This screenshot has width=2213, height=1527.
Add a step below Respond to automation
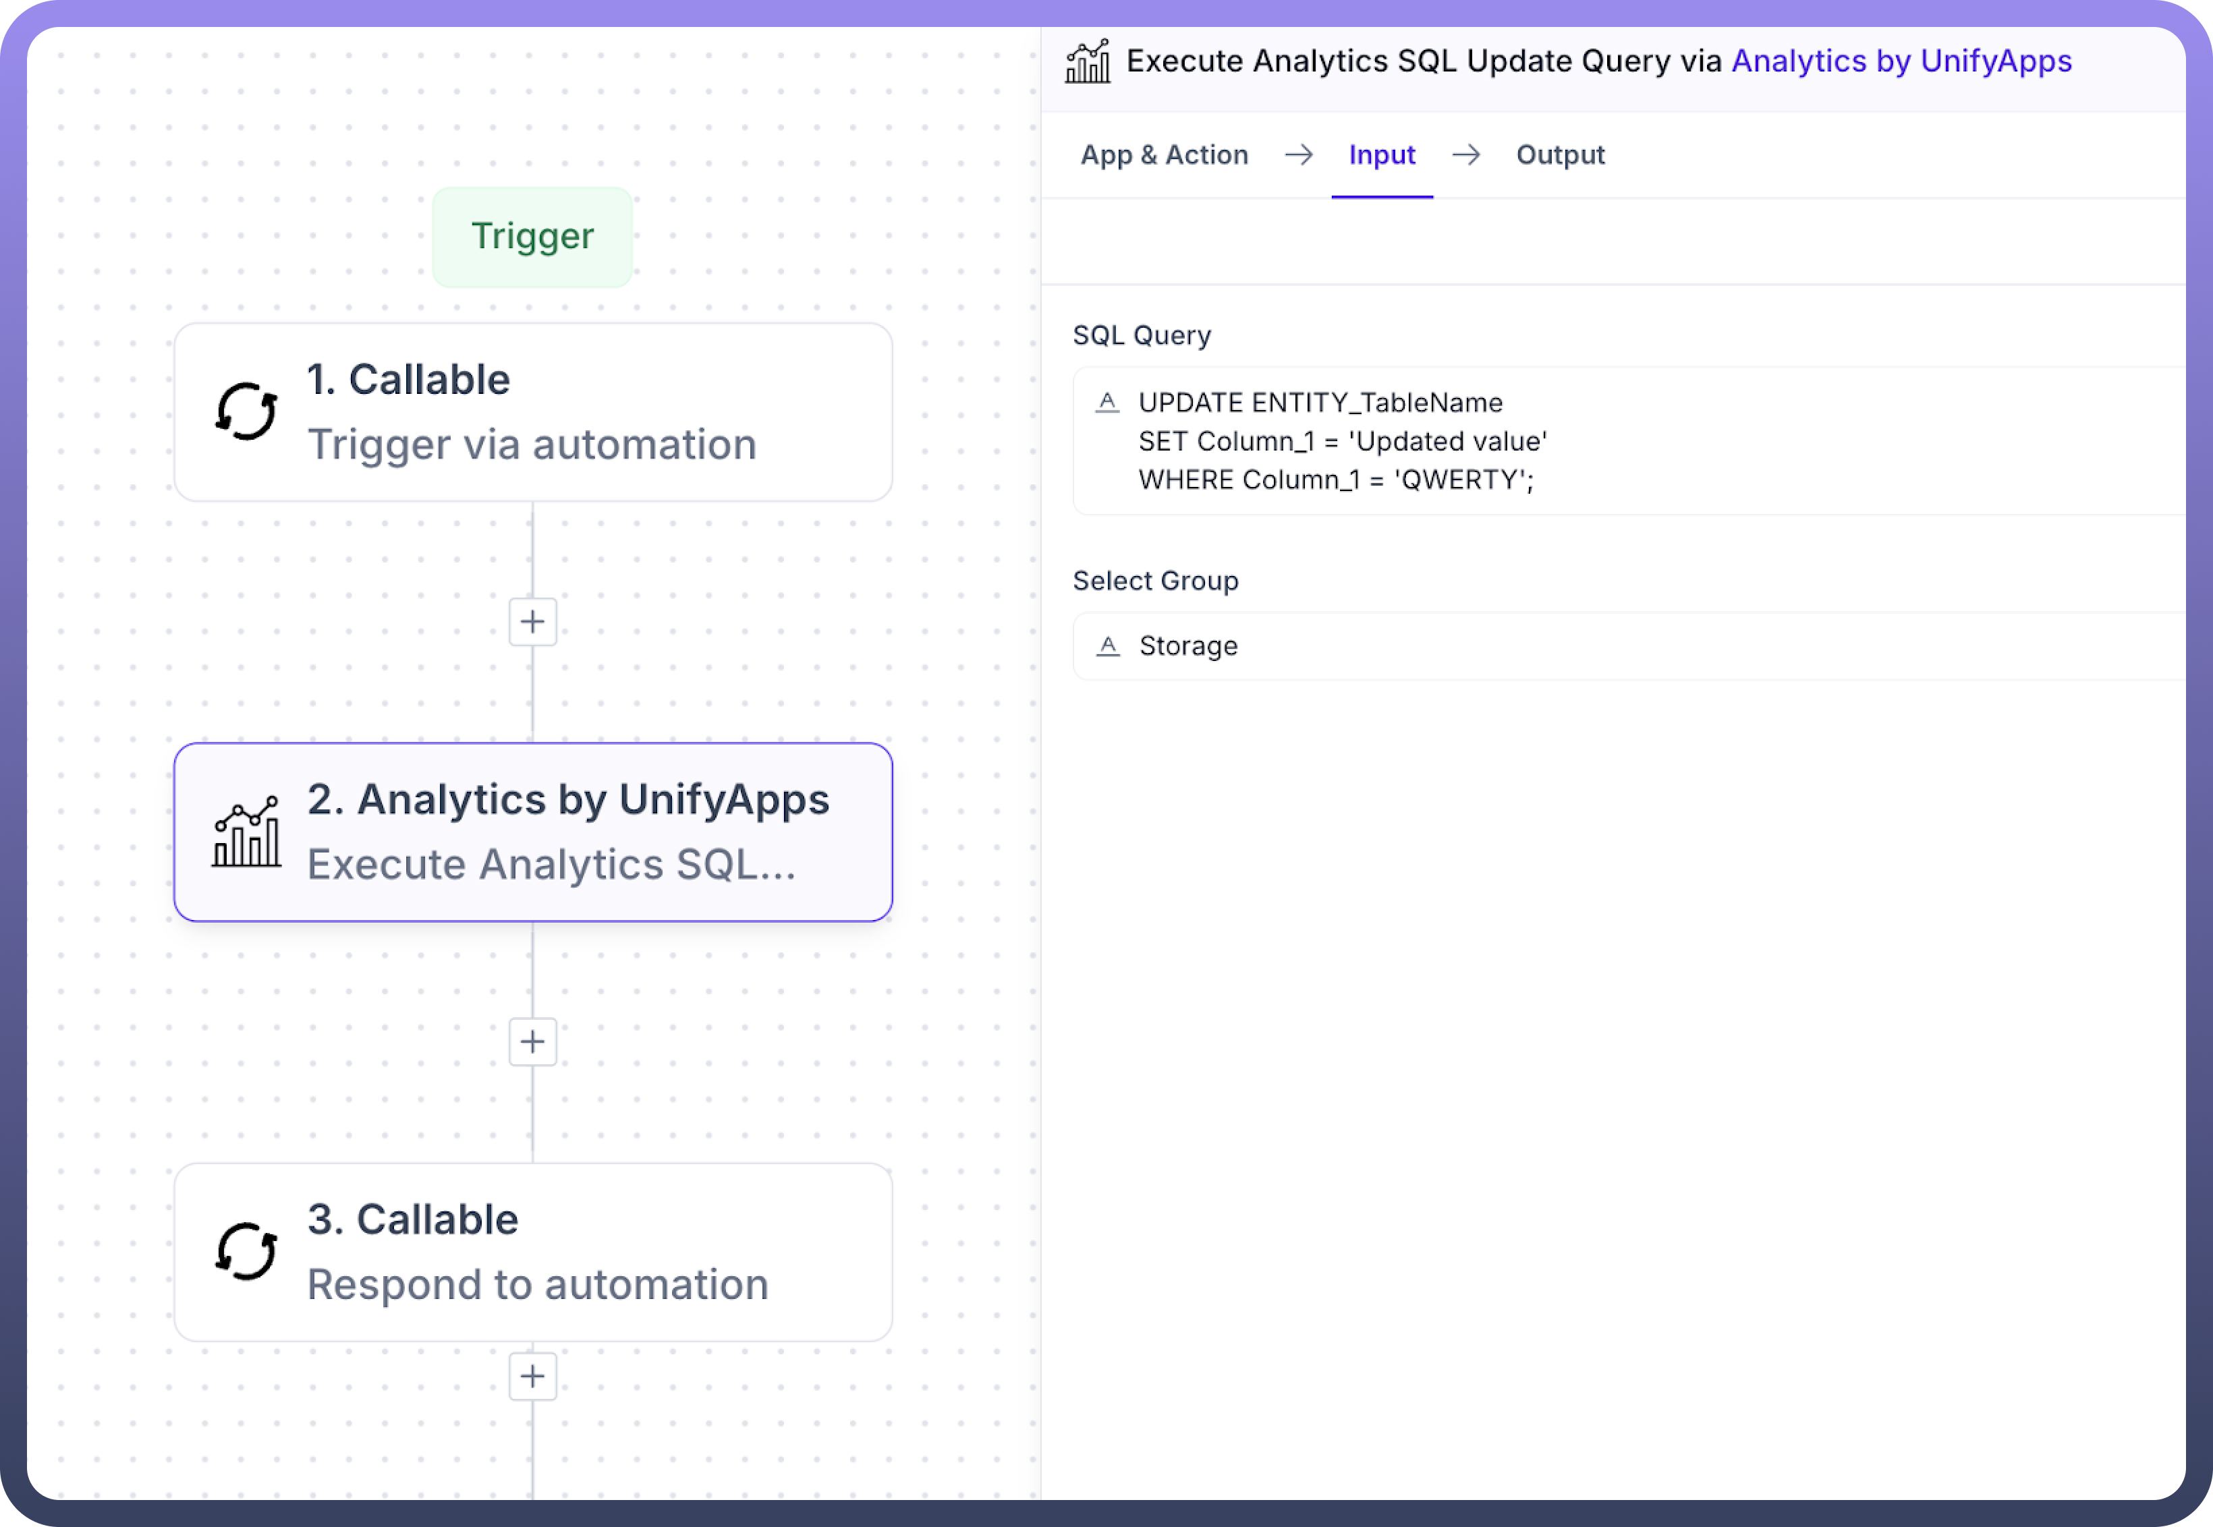[x=532, y=1376]
